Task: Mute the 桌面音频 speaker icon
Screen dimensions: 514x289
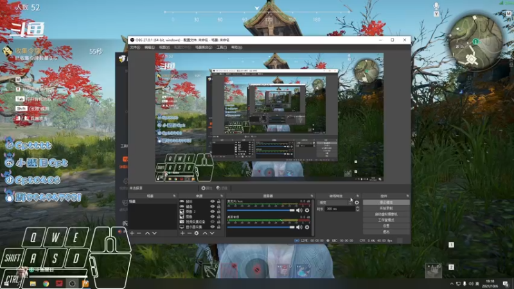Action: pos(299,227)
